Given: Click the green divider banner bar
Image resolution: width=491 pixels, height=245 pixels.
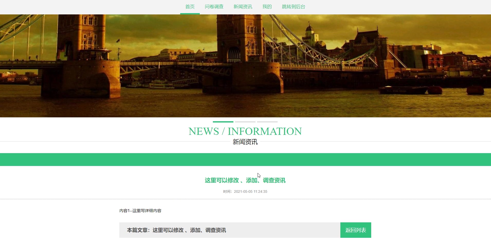Looking at the screenshot, I should coord(245,159).
